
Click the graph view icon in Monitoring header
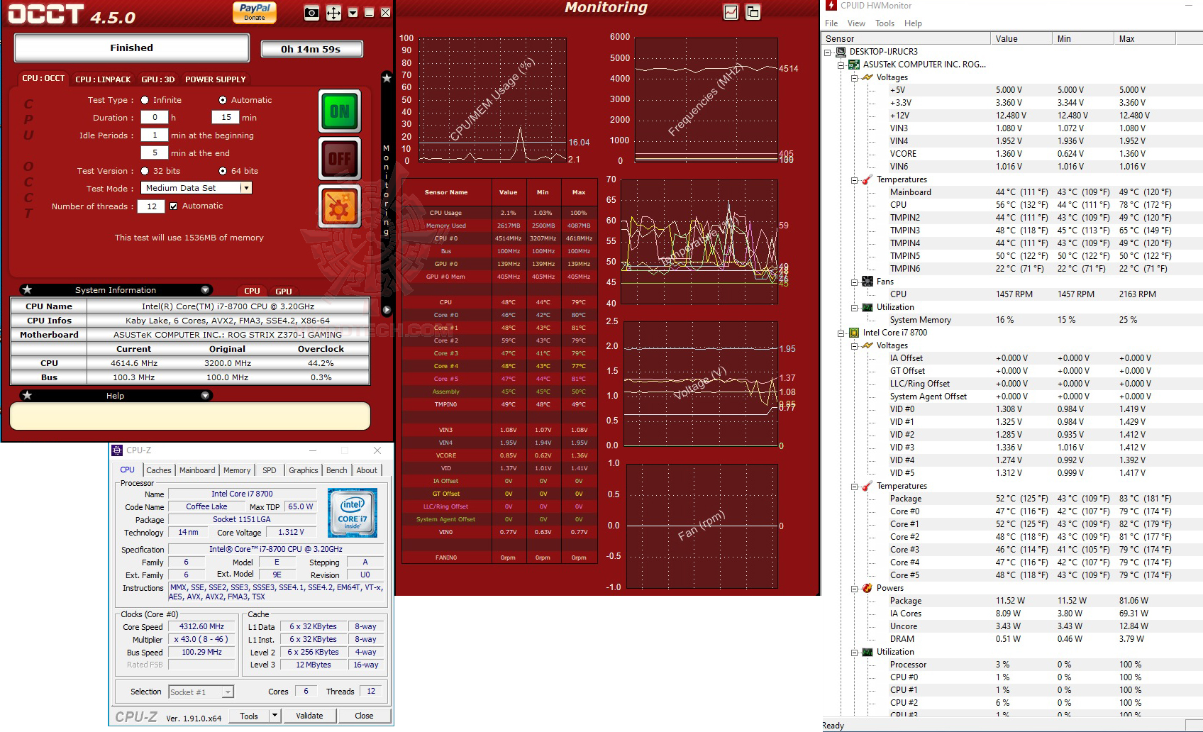point(731,12)
